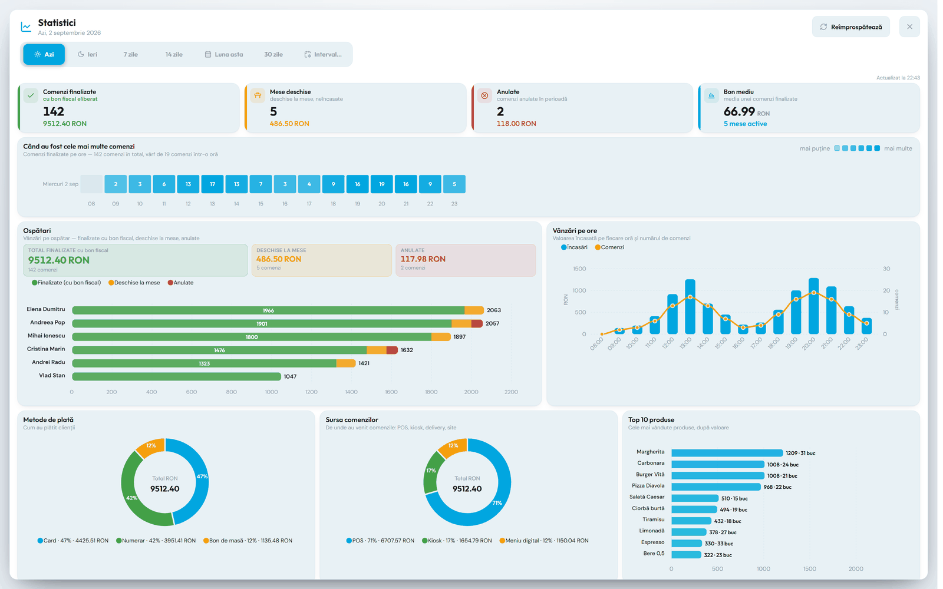Viewport: 943px width, 589px height.
Task: Open the TOTAL FINALIZATE summary box
Action: [136, 260]
